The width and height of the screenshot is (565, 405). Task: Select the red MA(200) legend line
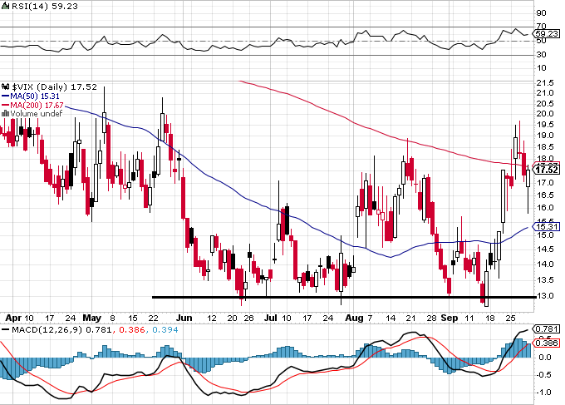6,106
